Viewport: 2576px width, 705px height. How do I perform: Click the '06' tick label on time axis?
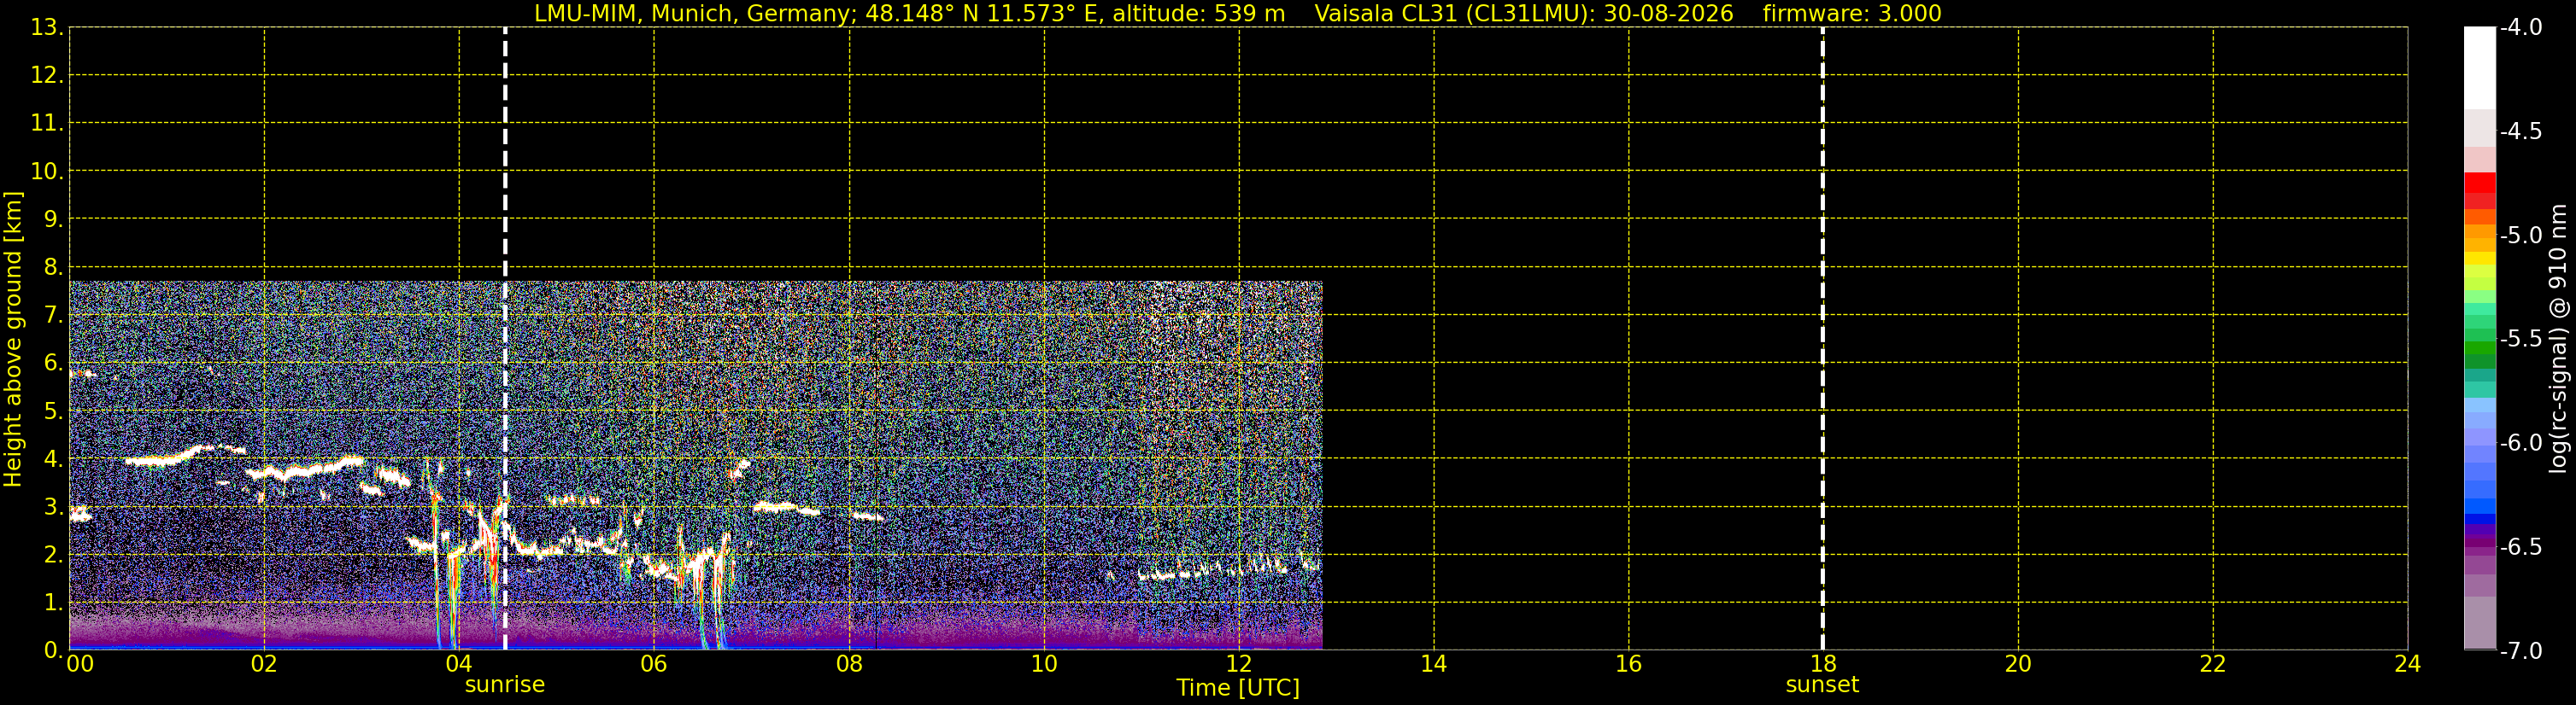(x=654, y=664)
